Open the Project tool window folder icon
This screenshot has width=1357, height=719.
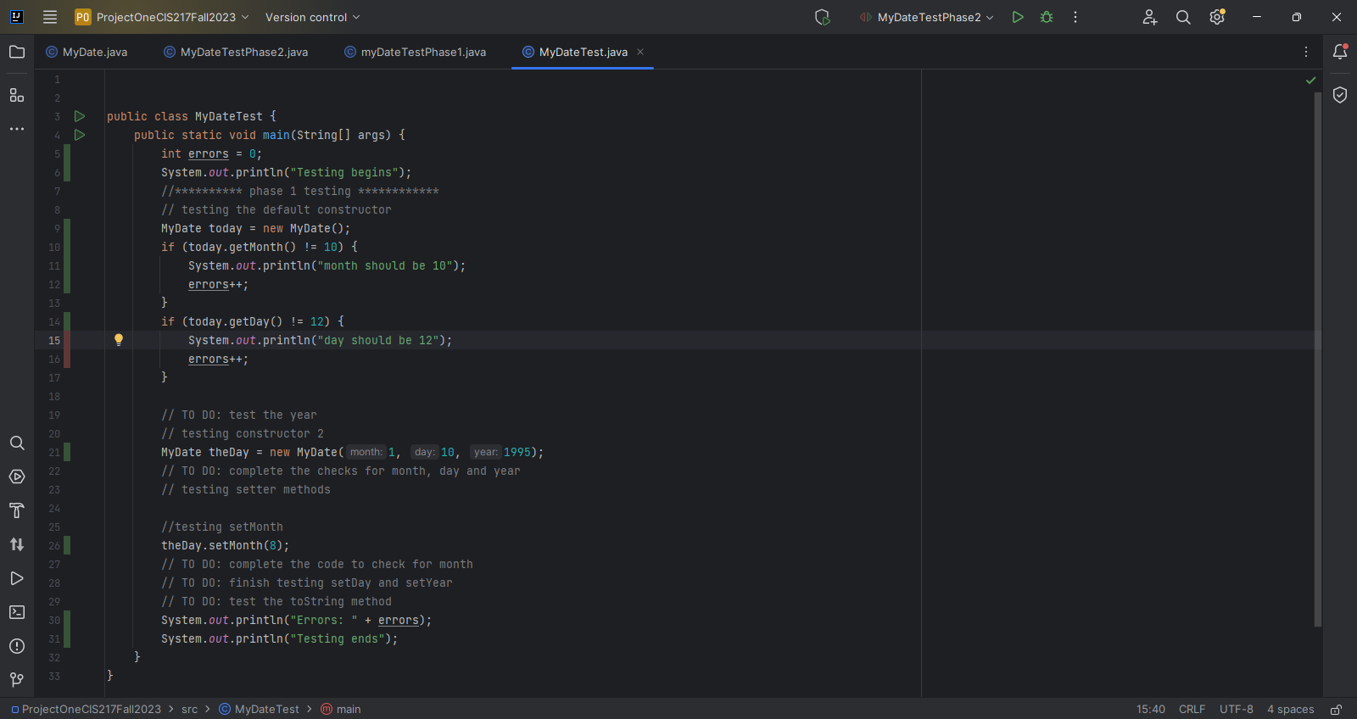tap(17, 52)
